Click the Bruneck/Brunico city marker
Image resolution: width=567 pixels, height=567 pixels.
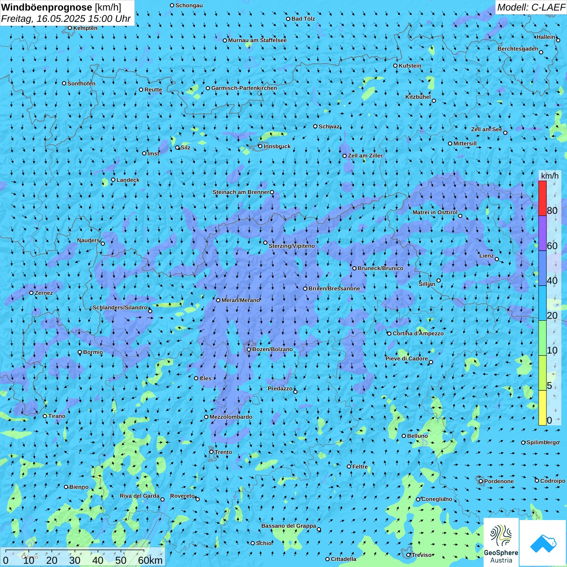click(354, 268)
